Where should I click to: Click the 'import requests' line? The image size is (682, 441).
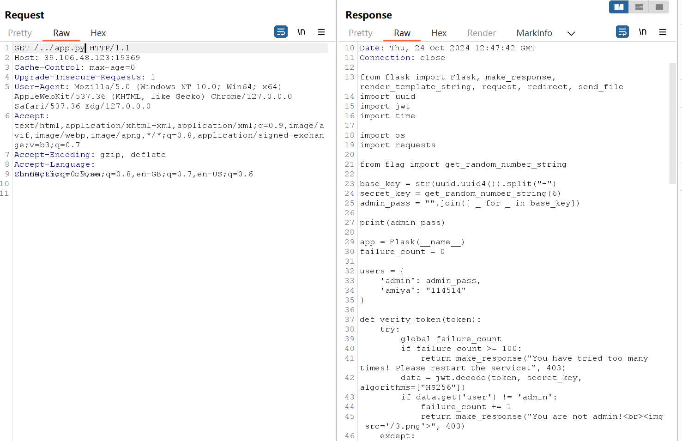(398, 145)
